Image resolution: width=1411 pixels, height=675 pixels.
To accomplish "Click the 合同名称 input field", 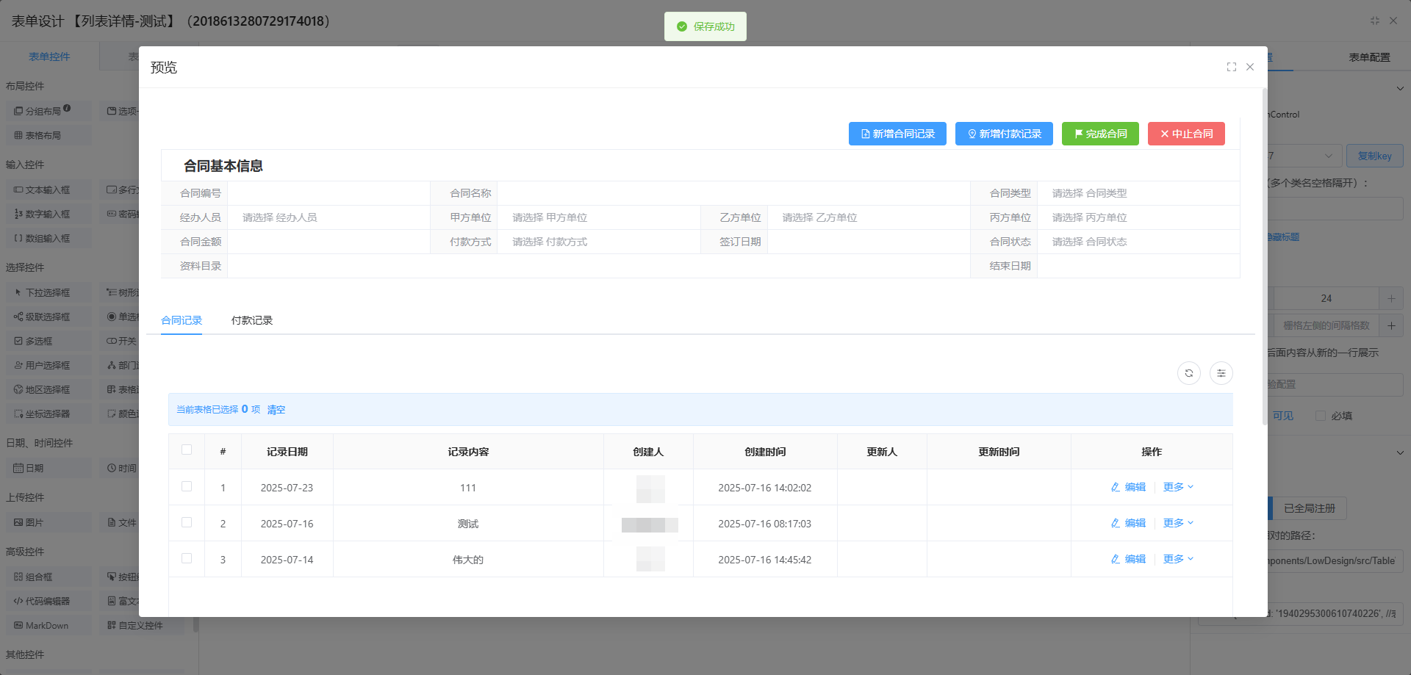I will tap(733, 193).
